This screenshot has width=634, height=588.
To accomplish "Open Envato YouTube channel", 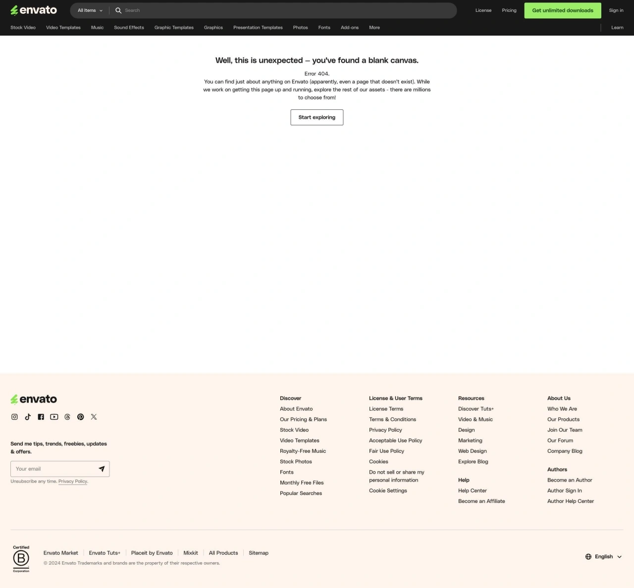I will 54,417.
